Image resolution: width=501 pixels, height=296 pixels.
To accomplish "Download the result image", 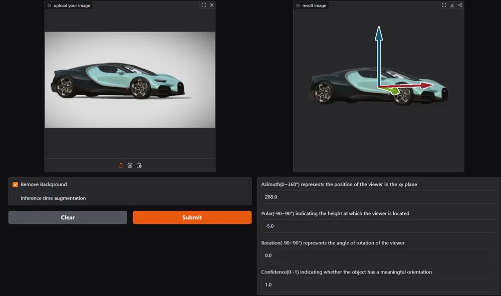I will 452,5.
